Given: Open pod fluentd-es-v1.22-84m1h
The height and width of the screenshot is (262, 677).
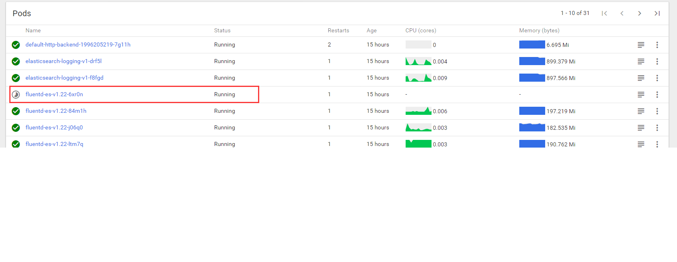Looking at the screenshot, I should 56,111.
